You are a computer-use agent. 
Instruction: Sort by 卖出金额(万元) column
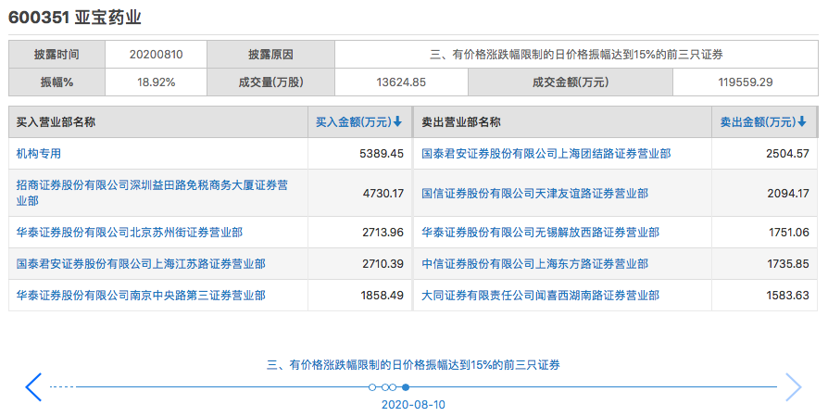[763, 122]
